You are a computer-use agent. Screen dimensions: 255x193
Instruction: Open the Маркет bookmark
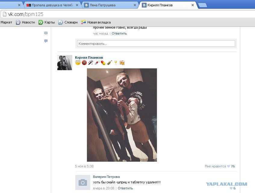(x=6, y=22)
